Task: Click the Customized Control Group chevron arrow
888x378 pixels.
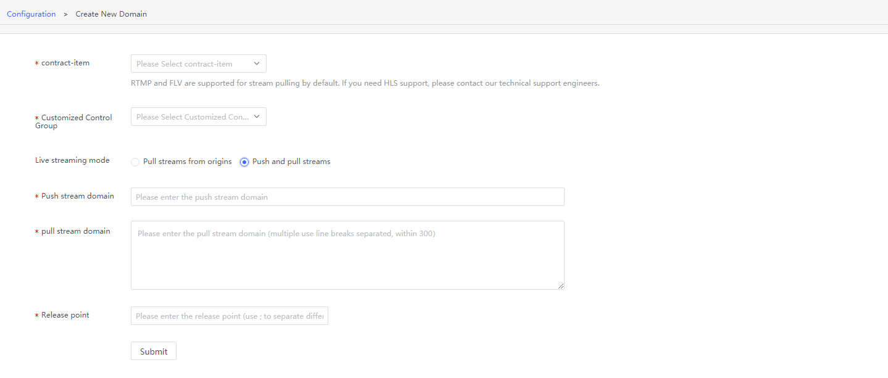Action: (257, 117)
